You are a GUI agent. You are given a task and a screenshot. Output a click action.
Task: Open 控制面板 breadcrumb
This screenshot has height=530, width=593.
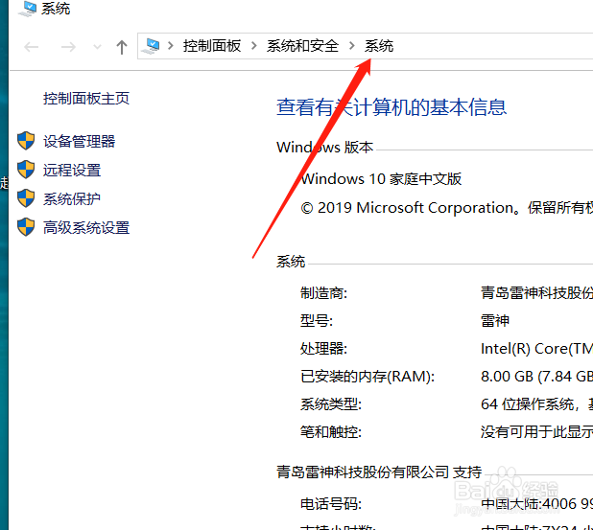click(212, 46)
